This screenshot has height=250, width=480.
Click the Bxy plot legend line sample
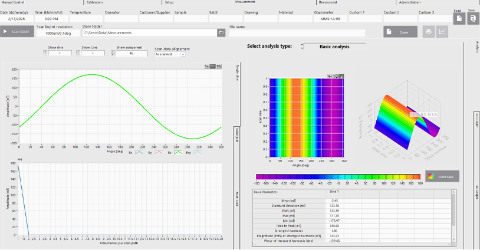click(x=198, y=152)
